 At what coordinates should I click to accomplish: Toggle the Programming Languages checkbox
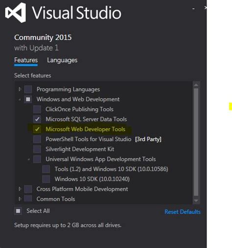pos(28,89)
